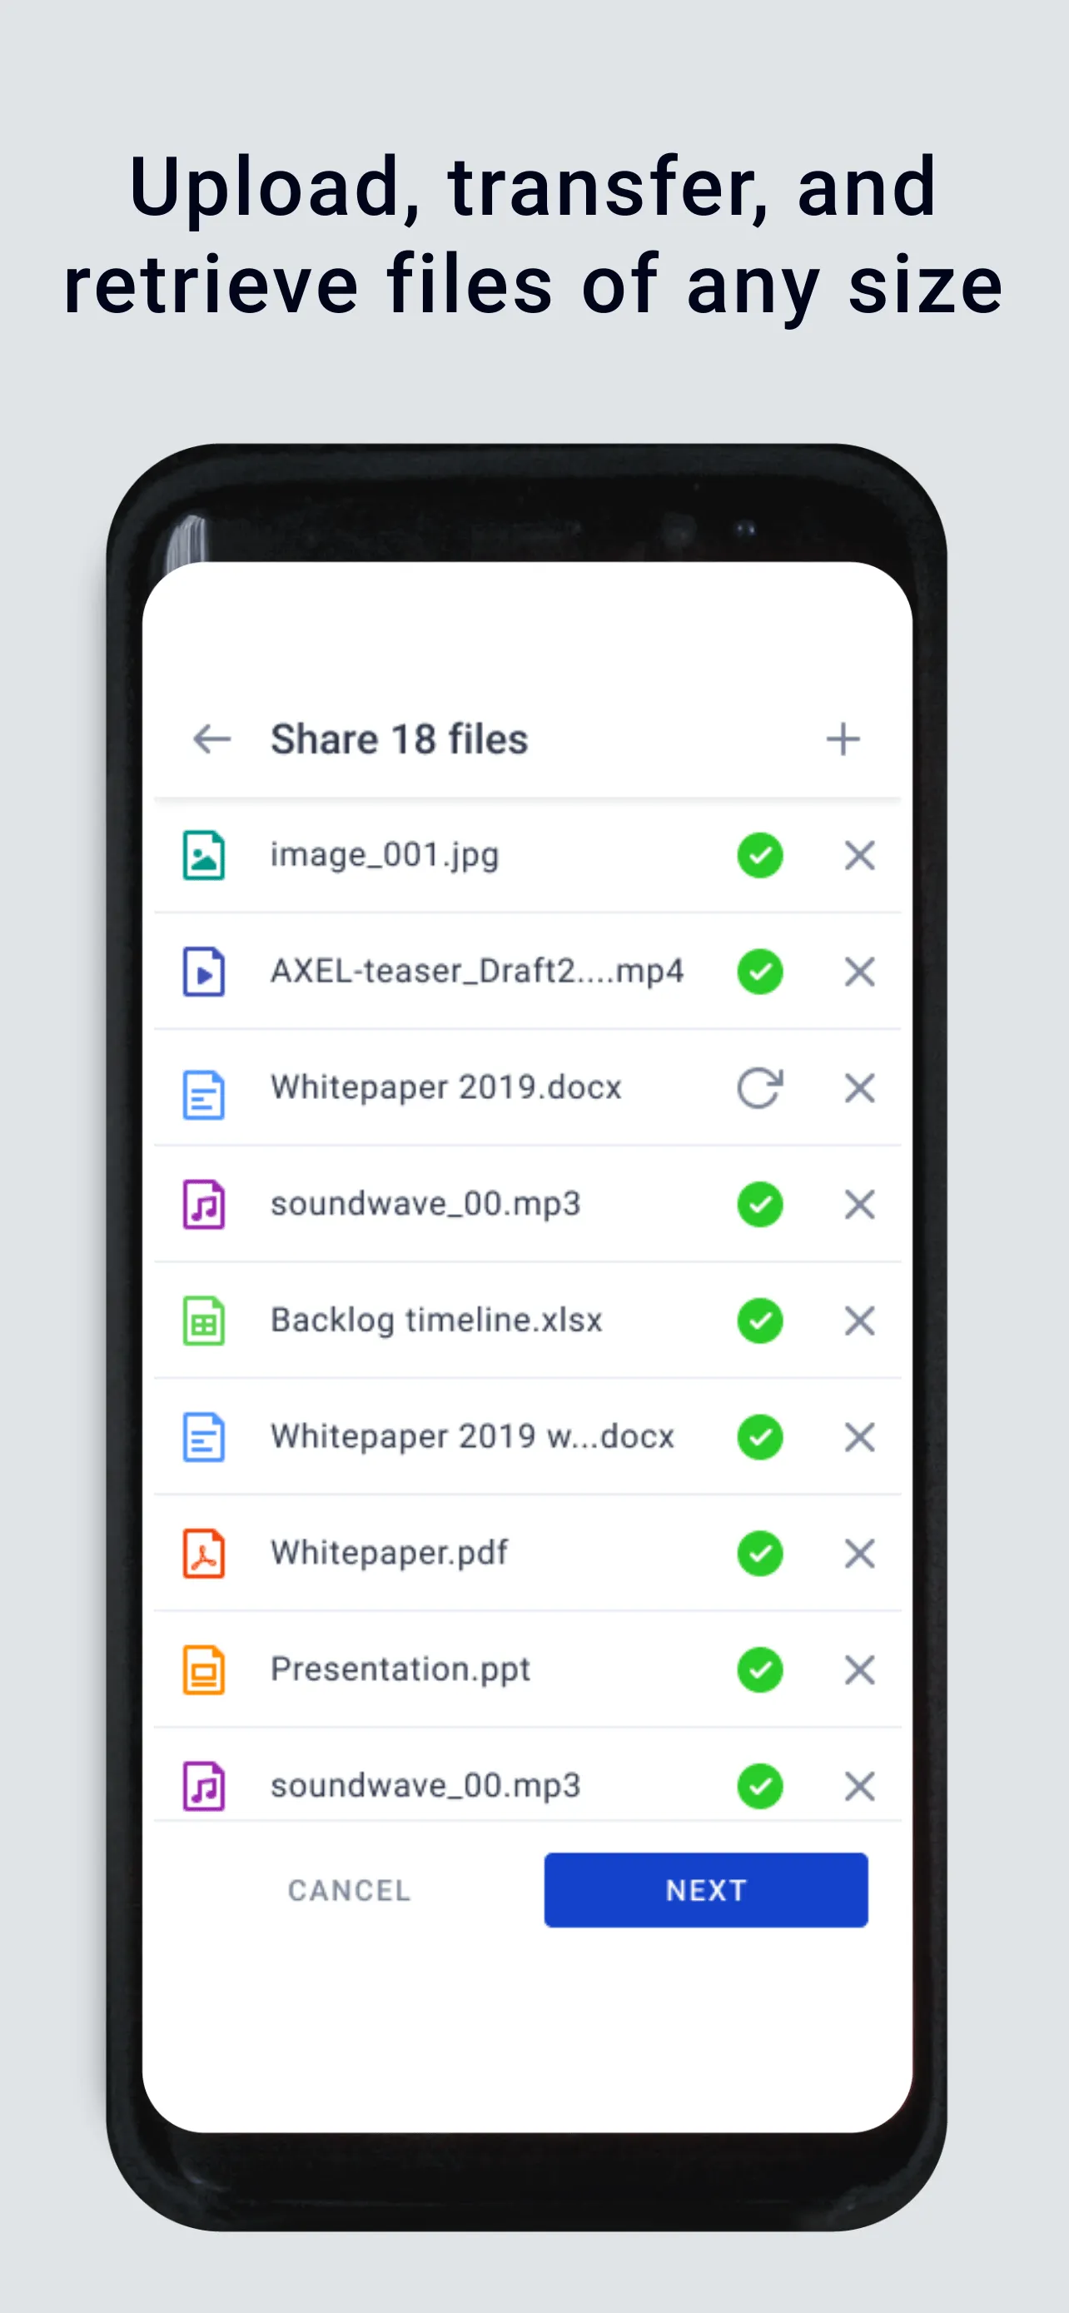Select the file name Backlog timeline.xlsx

coord(436,1320)
